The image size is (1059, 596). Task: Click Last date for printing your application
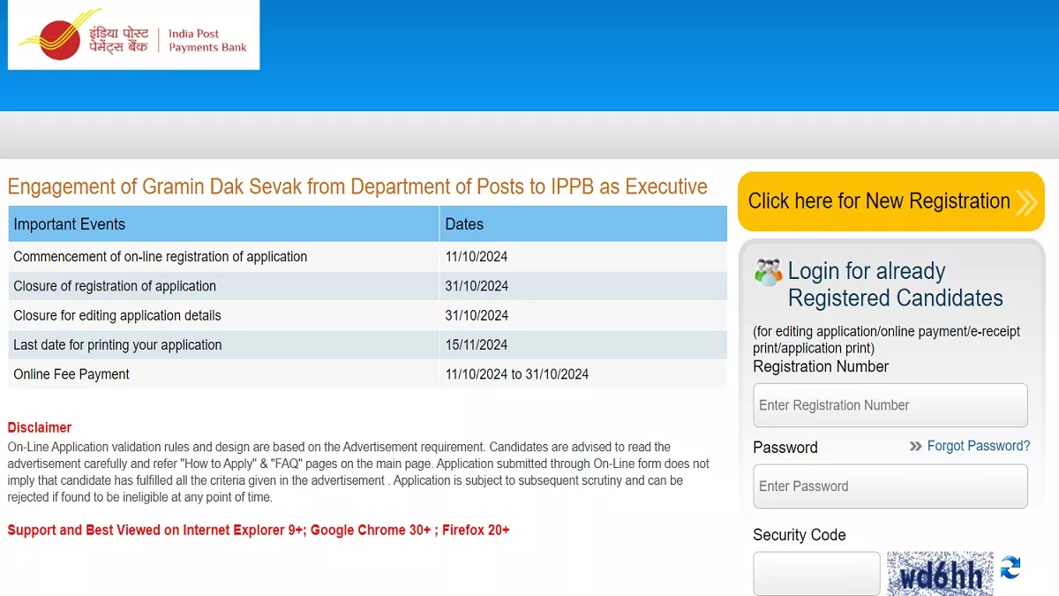pyautogui.click(x=117, y=345)
